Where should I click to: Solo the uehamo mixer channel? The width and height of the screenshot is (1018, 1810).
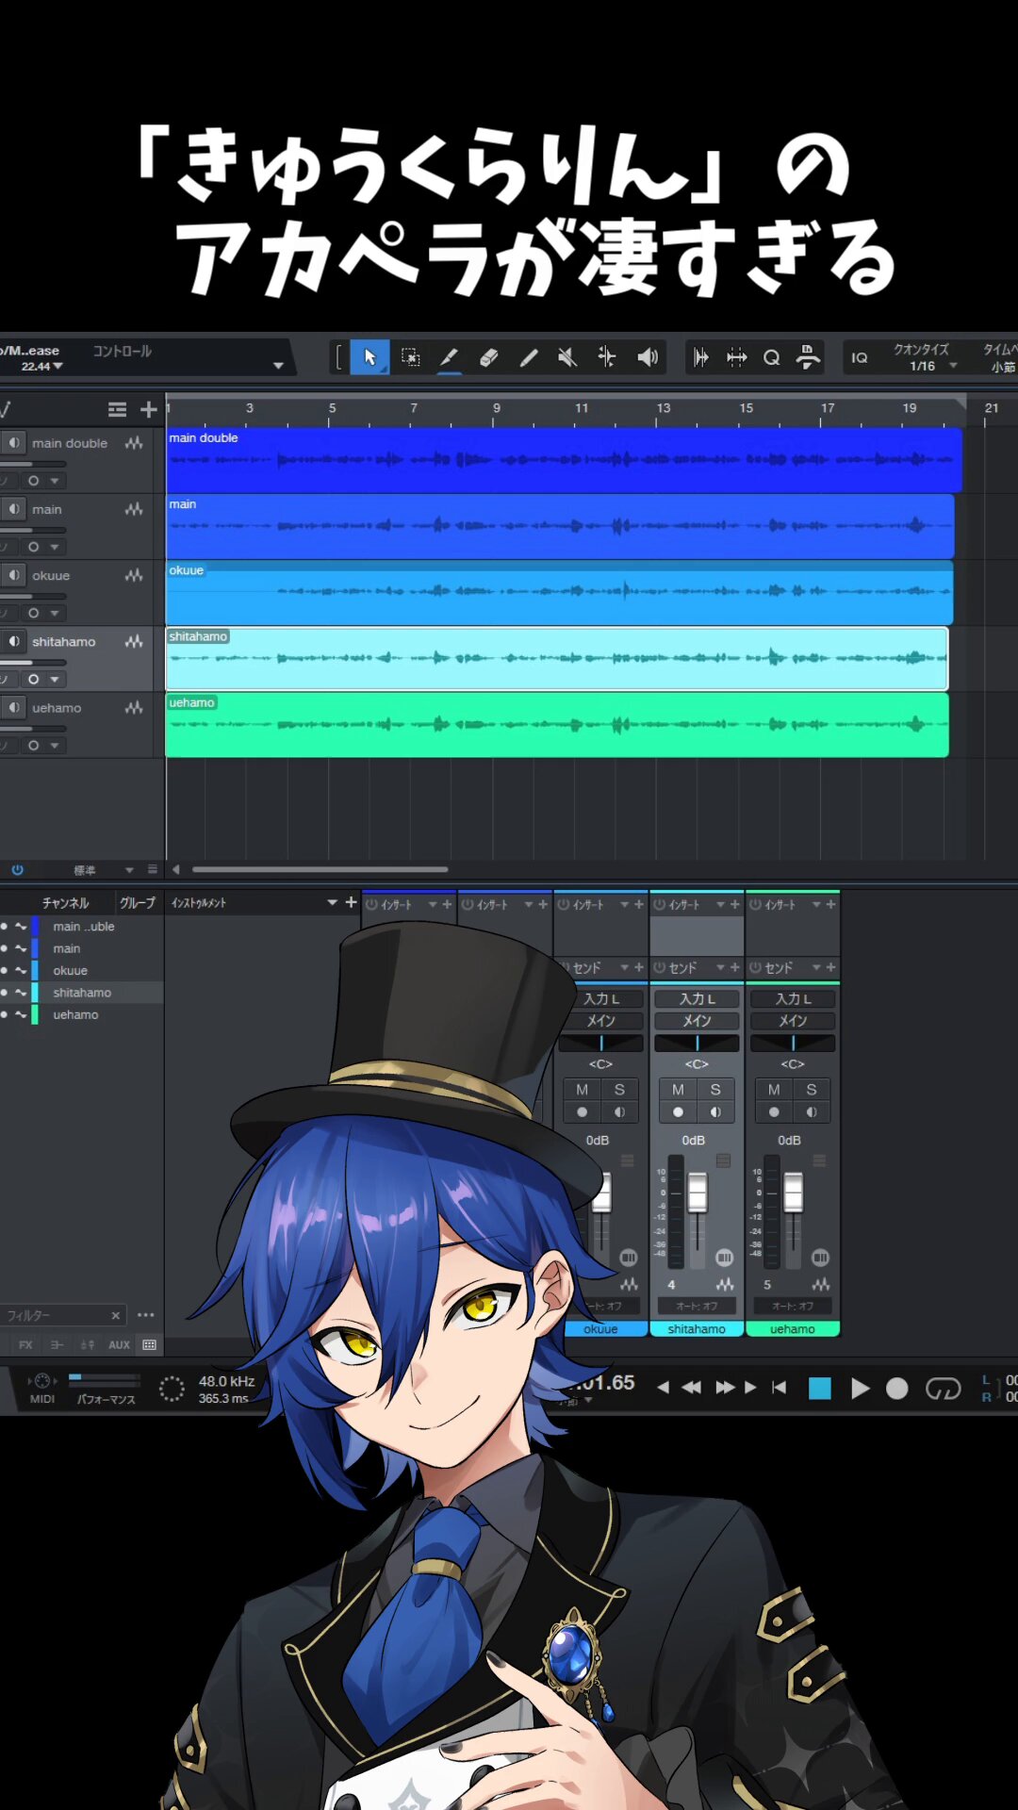click(812, 1090)
